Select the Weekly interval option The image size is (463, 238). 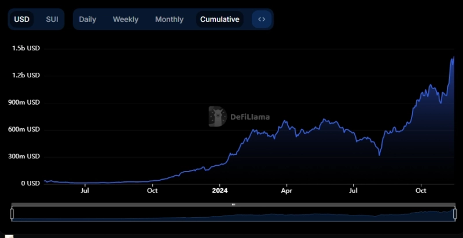[x=126, y=19]
